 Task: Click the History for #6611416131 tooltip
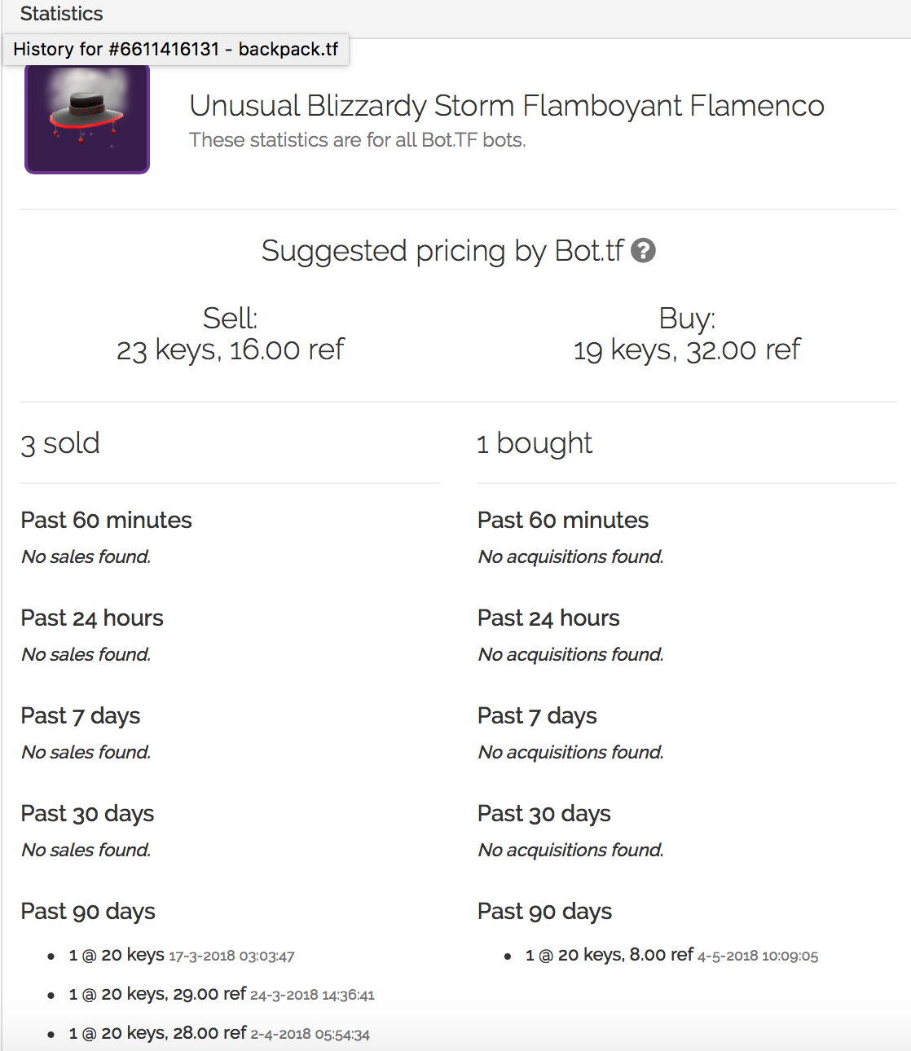point(176,49)
